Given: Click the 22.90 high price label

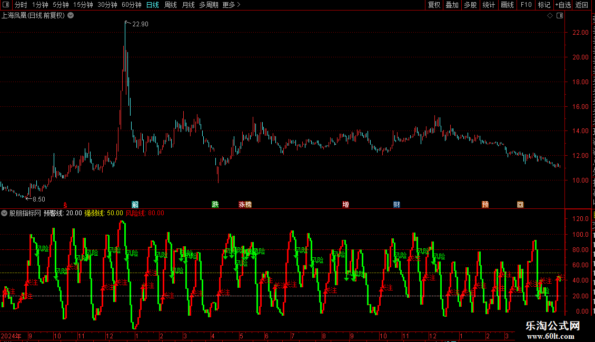Looking at the screenshot, I should click(x=140, y=24).
